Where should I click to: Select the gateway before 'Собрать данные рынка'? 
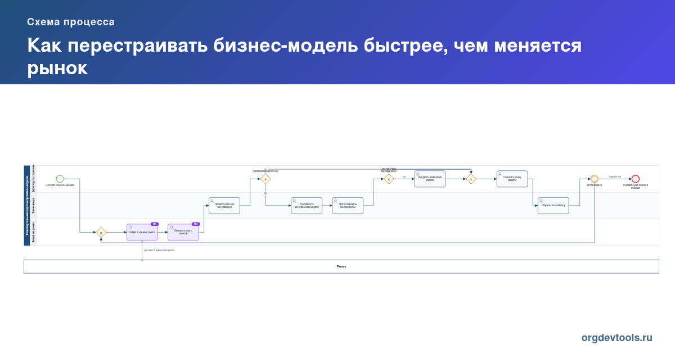point(101,232)
